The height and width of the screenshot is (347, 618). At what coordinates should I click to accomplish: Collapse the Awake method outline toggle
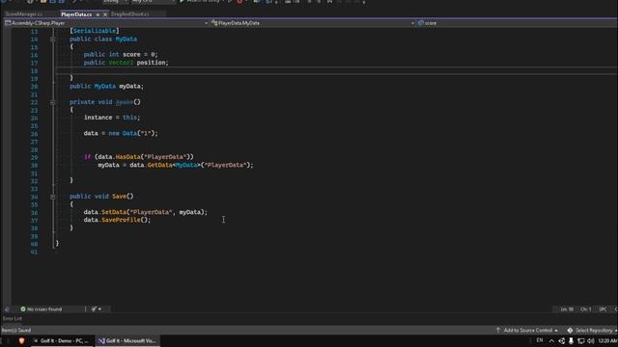pos(52,102)
